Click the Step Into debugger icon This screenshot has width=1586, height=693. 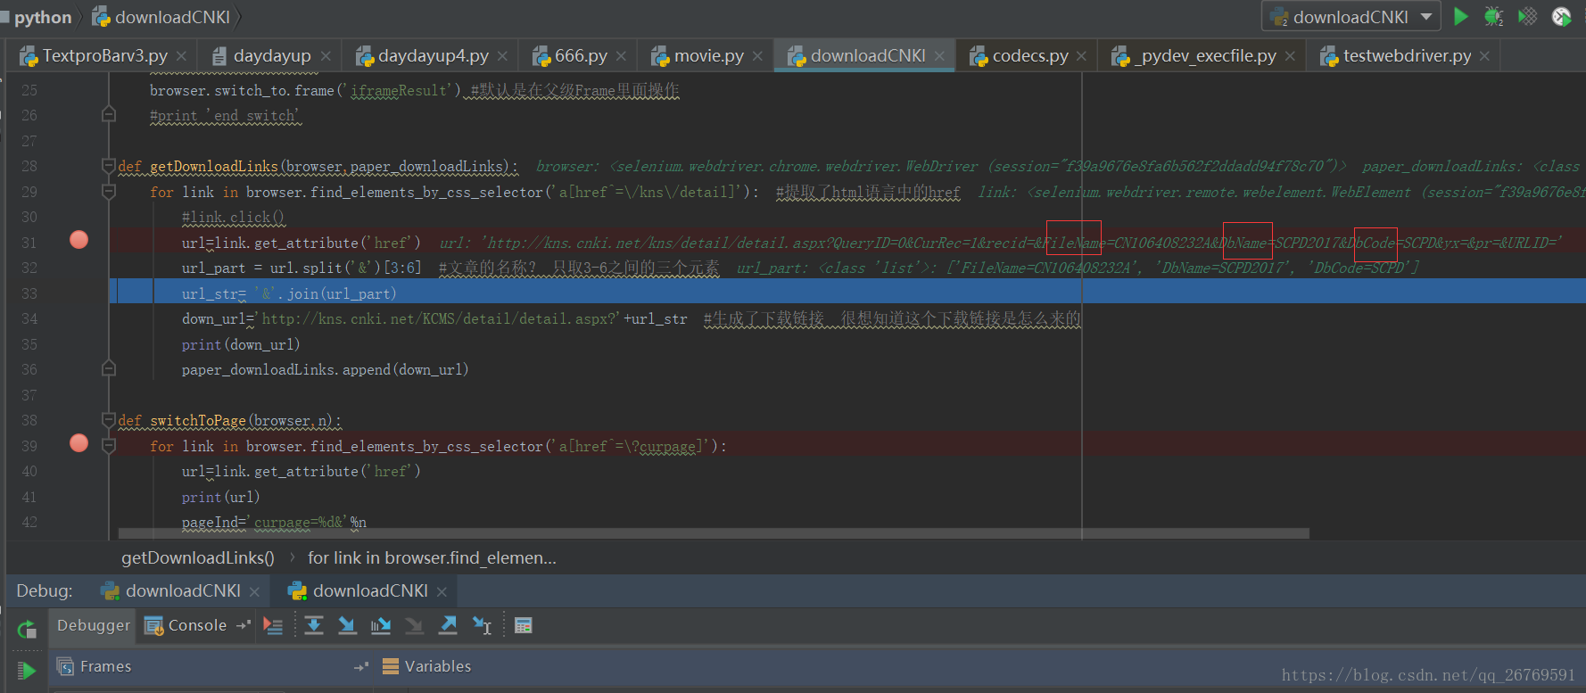347,626
